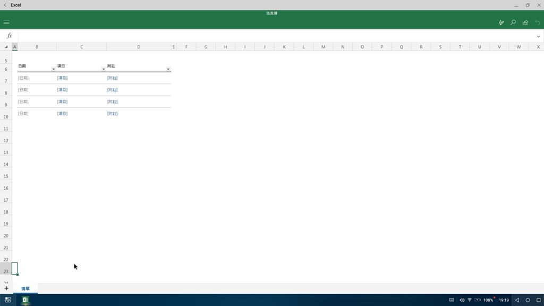The width and height of the screenshot is (544, 306).
Task: Go back with the arrow beside Excel
Action: pos(5,5)
